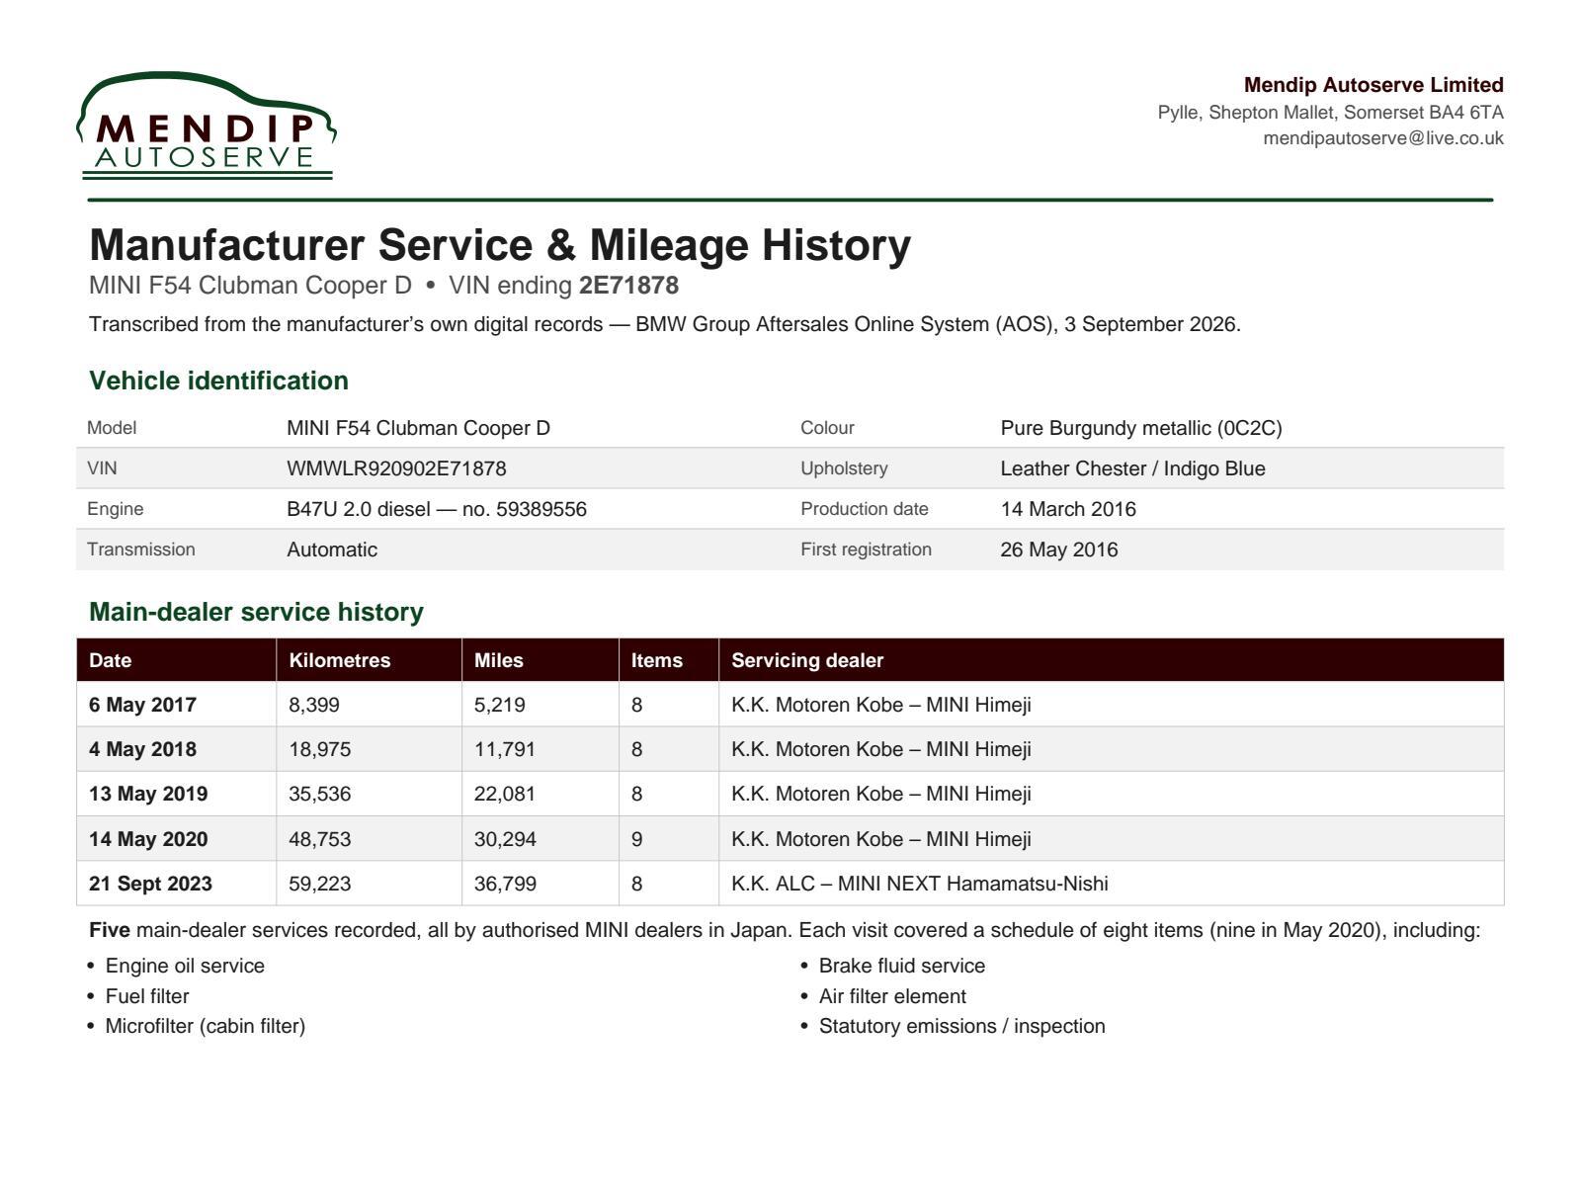Click the full VIN WMWLR920902E71878
The image size is (1581, 1186).
(x=396, y=468)
